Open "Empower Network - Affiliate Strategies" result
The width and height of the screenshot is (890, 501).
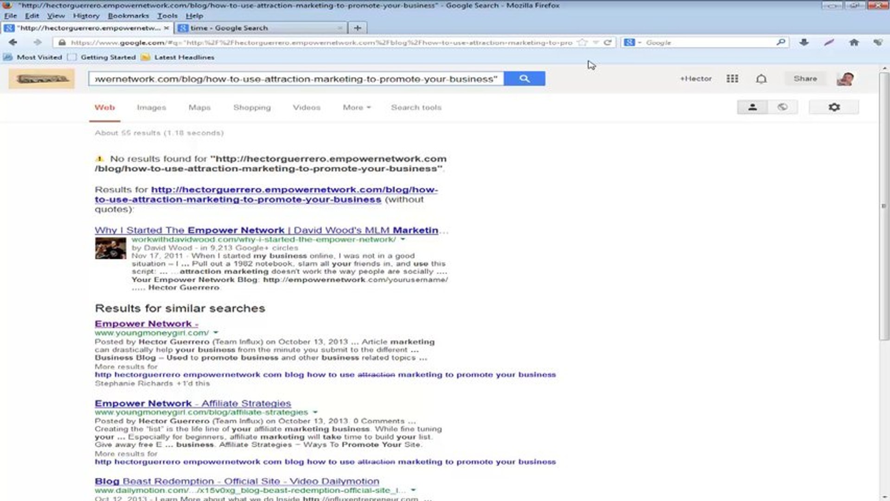193,403
